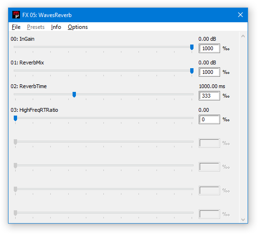Screen dimensions: 258x234
Task: Click the ReverbMix slider thumb
Action: (192, 71)
